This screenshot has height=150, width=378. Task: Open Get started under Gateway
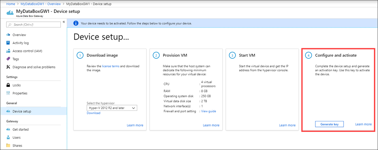point(20,129)
